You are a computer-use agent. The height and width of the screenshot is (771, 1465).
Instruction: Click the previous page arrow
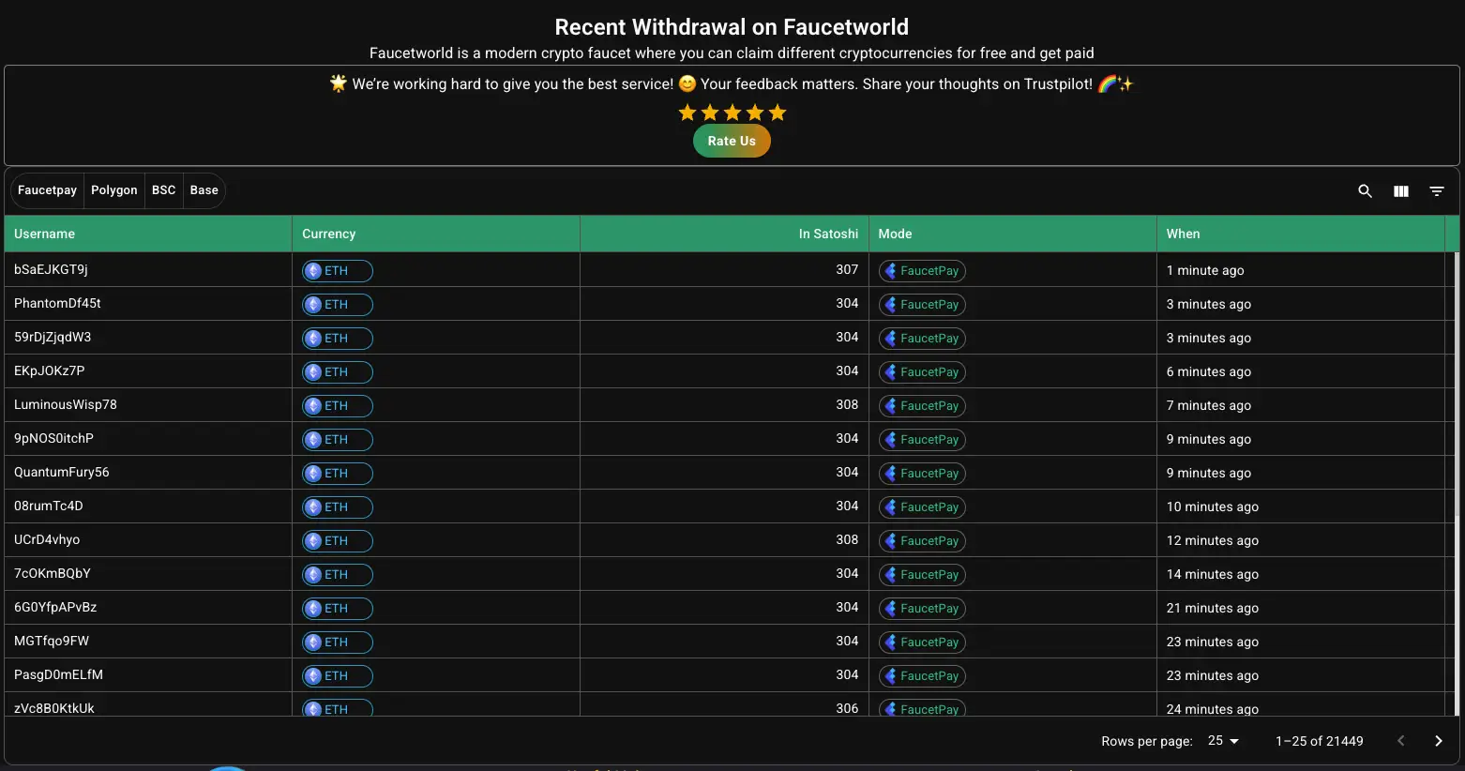point(1401,741)
